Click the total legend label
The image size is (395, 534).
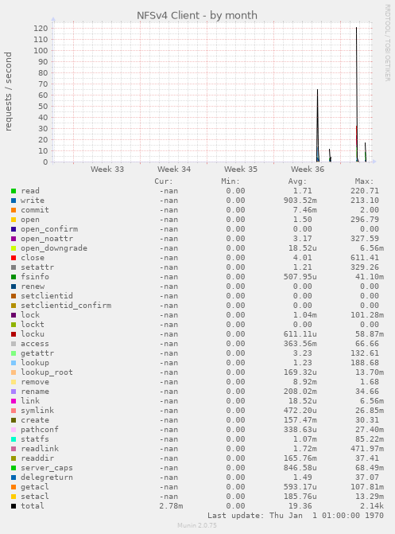click(33, 506)
